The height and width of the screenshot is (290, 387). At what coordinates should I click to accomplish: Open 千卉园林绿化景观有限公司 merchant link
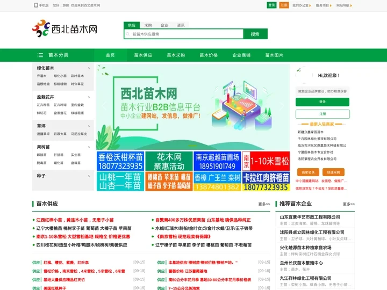317,139
